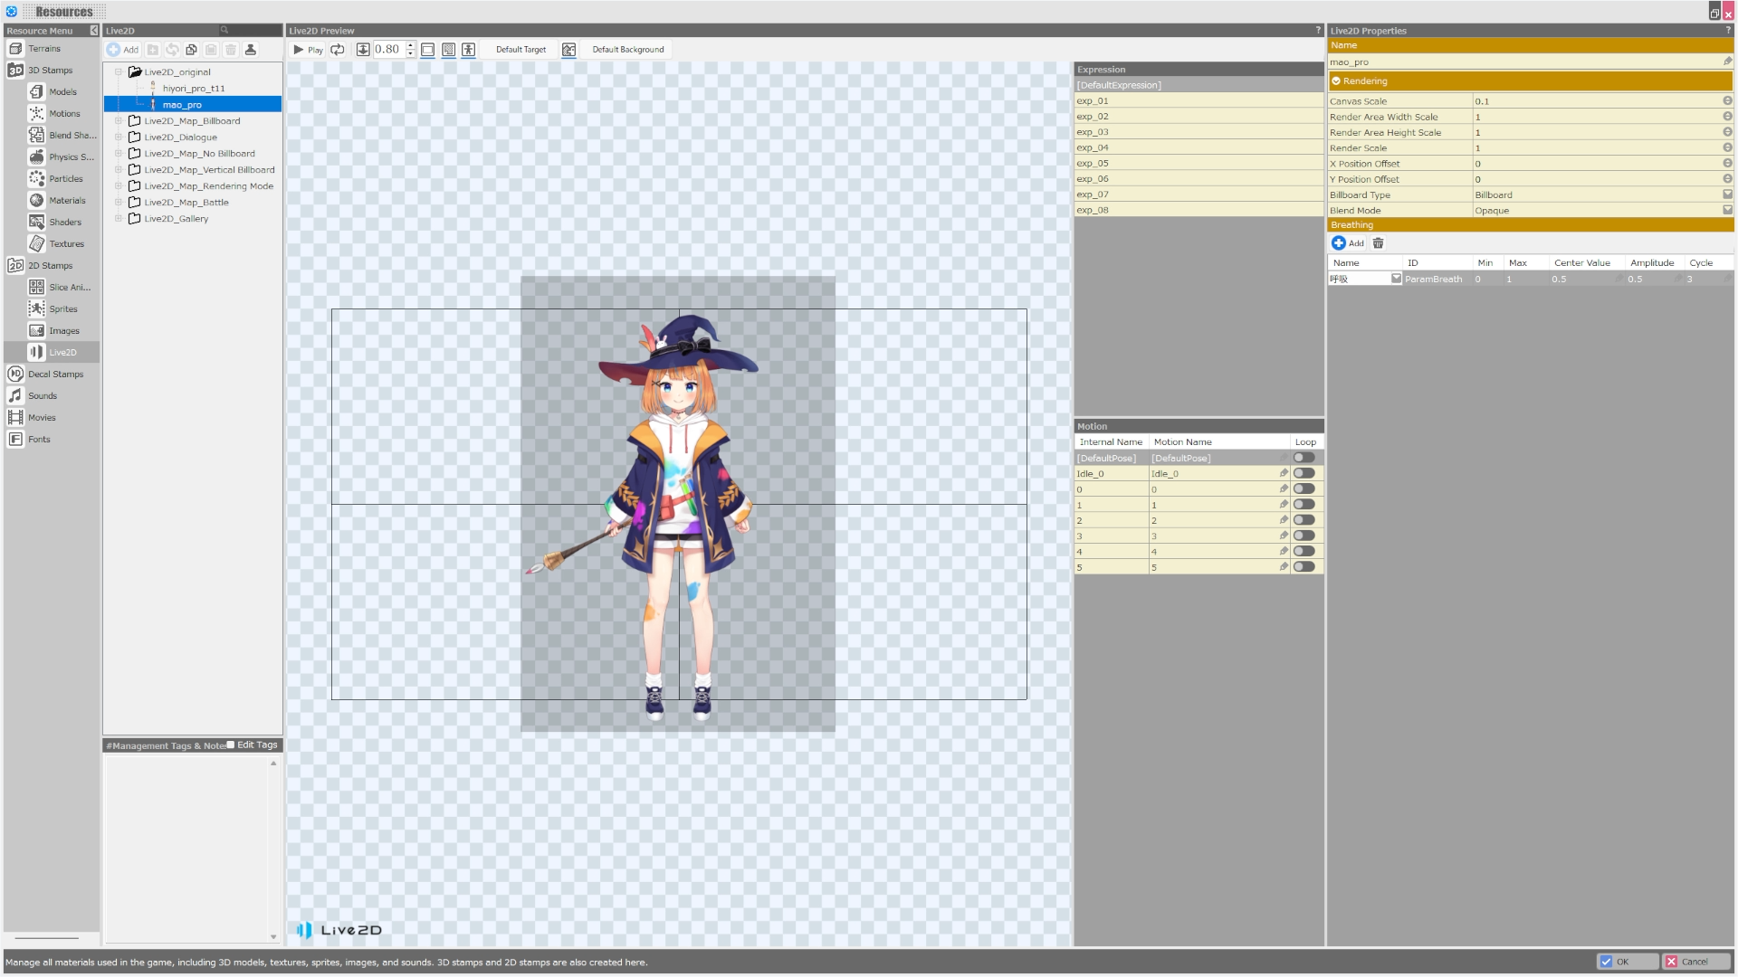Delete breathing parameter with the trash icon
This screenshot has height=977, width=1738.
[1378, 243]
